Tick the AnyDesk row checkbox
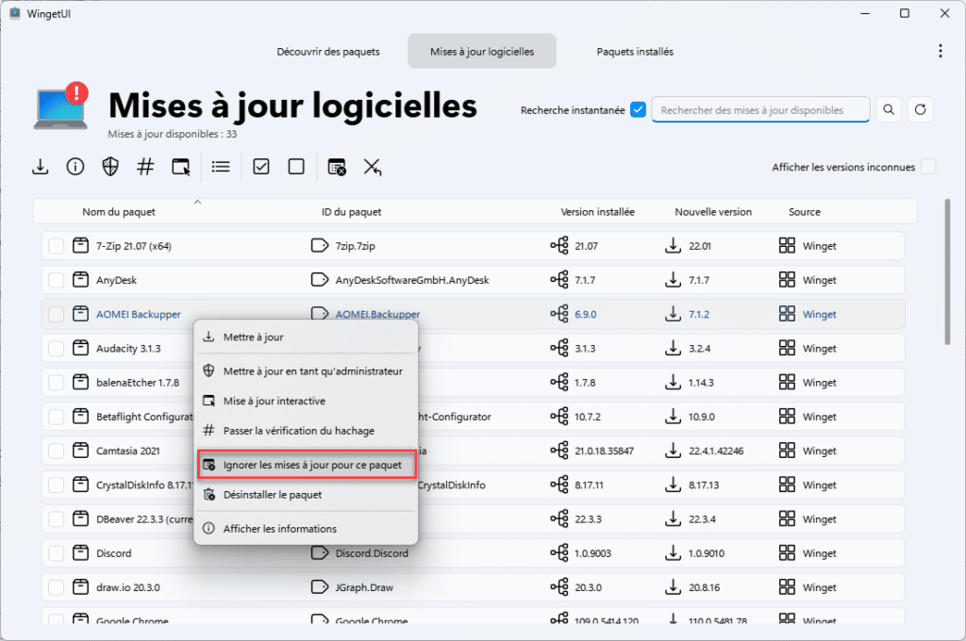Screen dimensions: 966x641 [56, 280]
